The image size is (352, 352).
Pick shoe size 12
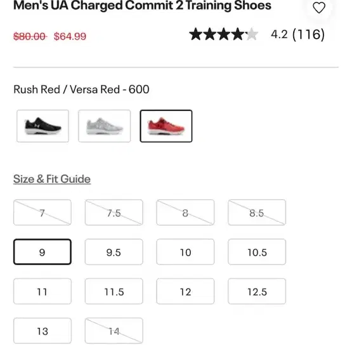[x=185, y=291]
